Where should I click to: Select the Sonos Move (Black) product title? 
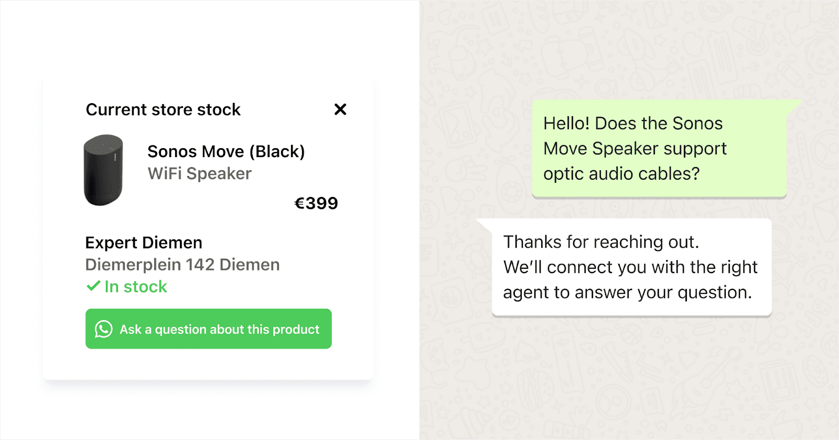coord(226,151)
